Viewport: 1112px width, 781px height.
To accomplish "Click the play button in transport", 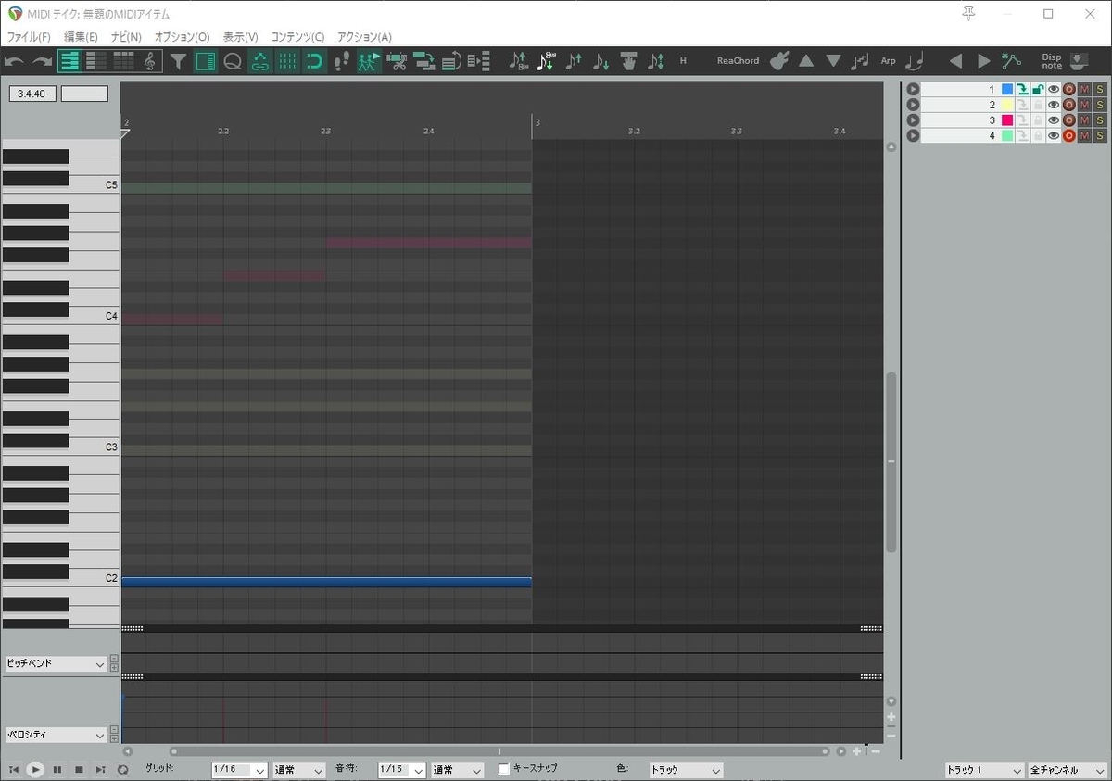I will tap(35, 770).
